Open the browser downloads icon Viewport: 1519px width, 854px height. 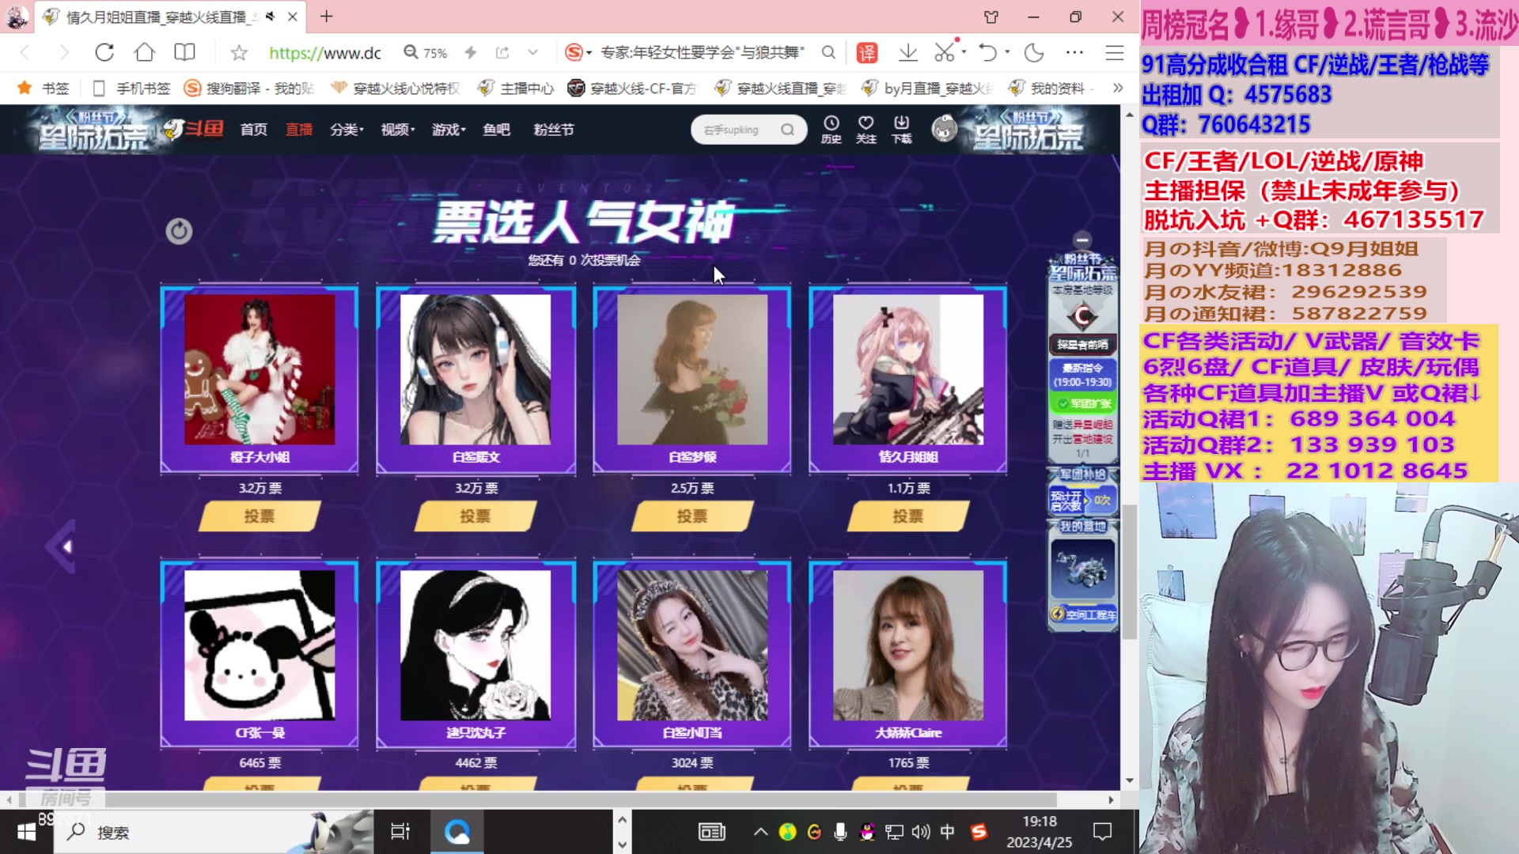(x=908, y=53)
